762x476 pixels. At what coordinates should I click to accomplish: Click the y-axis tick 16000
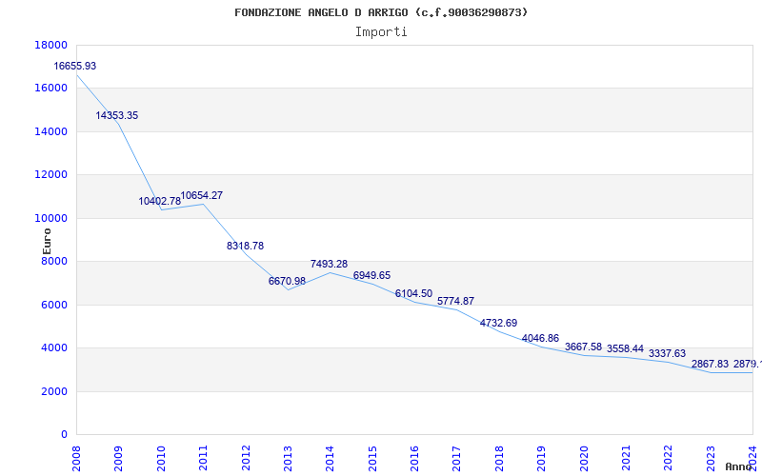pos(50,89)
